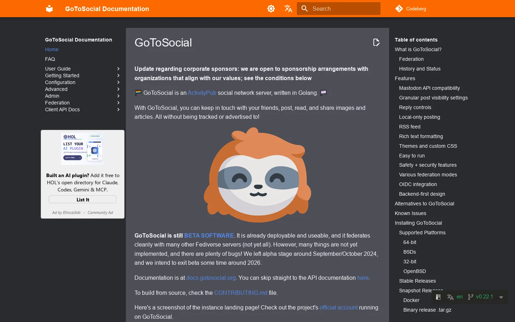Viewport: 515px width, 322px height.
Task: Open the Home navigation link
Action: click(x=52, y=49)
